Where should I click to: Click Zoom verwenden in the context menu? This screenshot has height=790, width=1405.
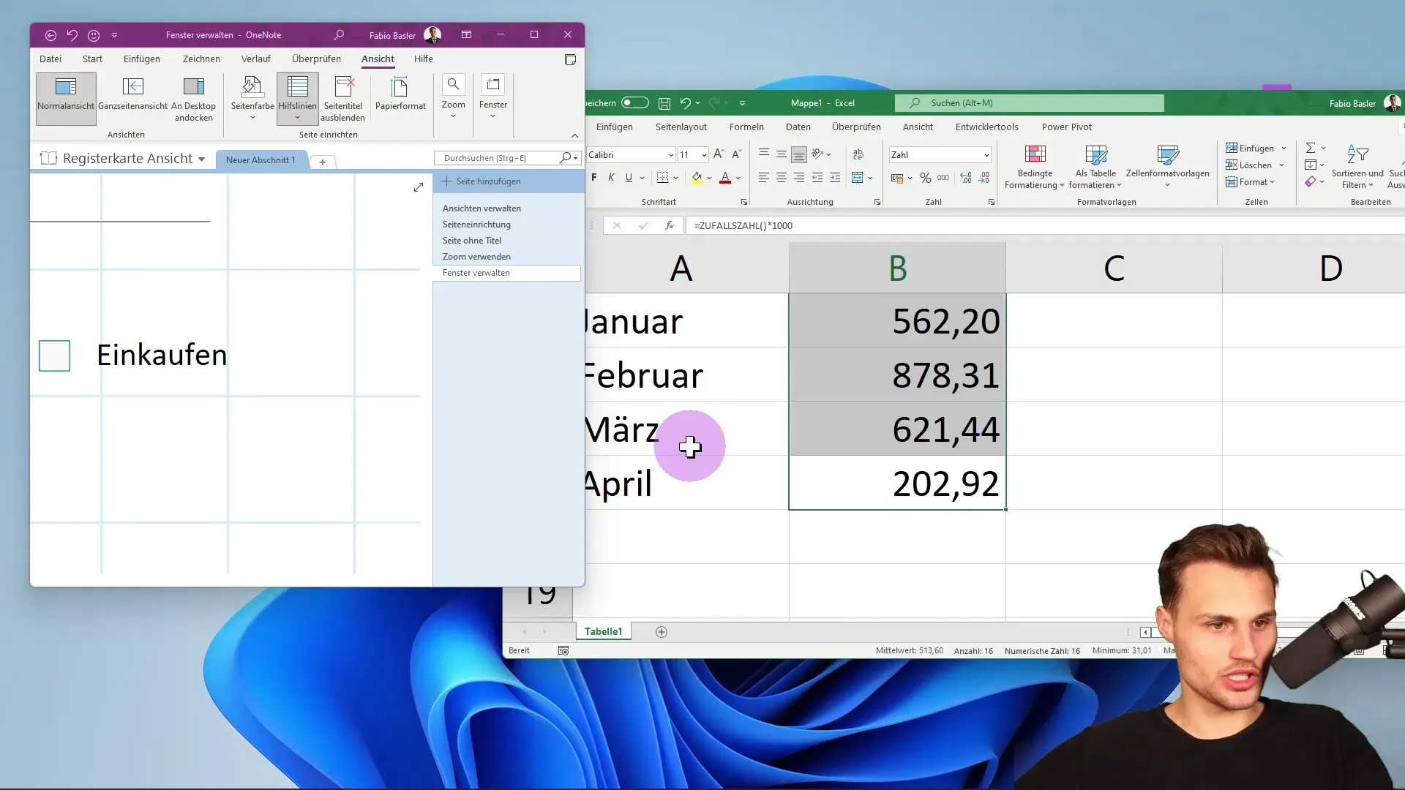coord(476,257)
